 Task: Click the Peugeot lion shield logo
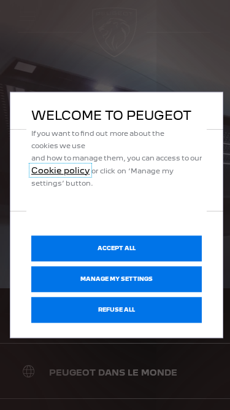click(x=115, y=32)
